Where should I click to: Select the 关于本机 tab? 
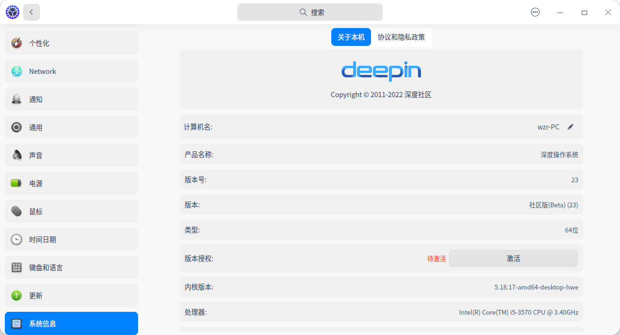[x=351, y=37]
